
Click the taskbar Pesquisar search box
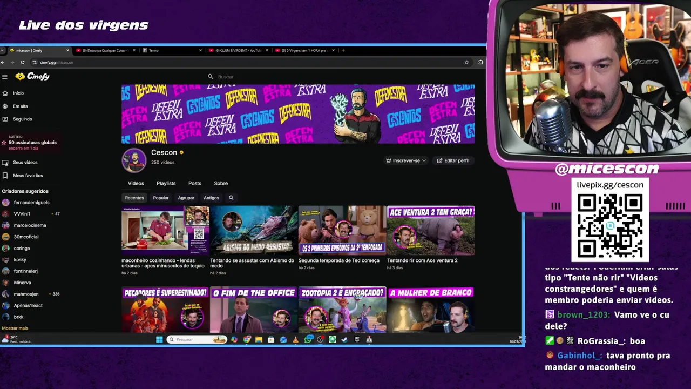pyautogui.click(x=197, y=339)
